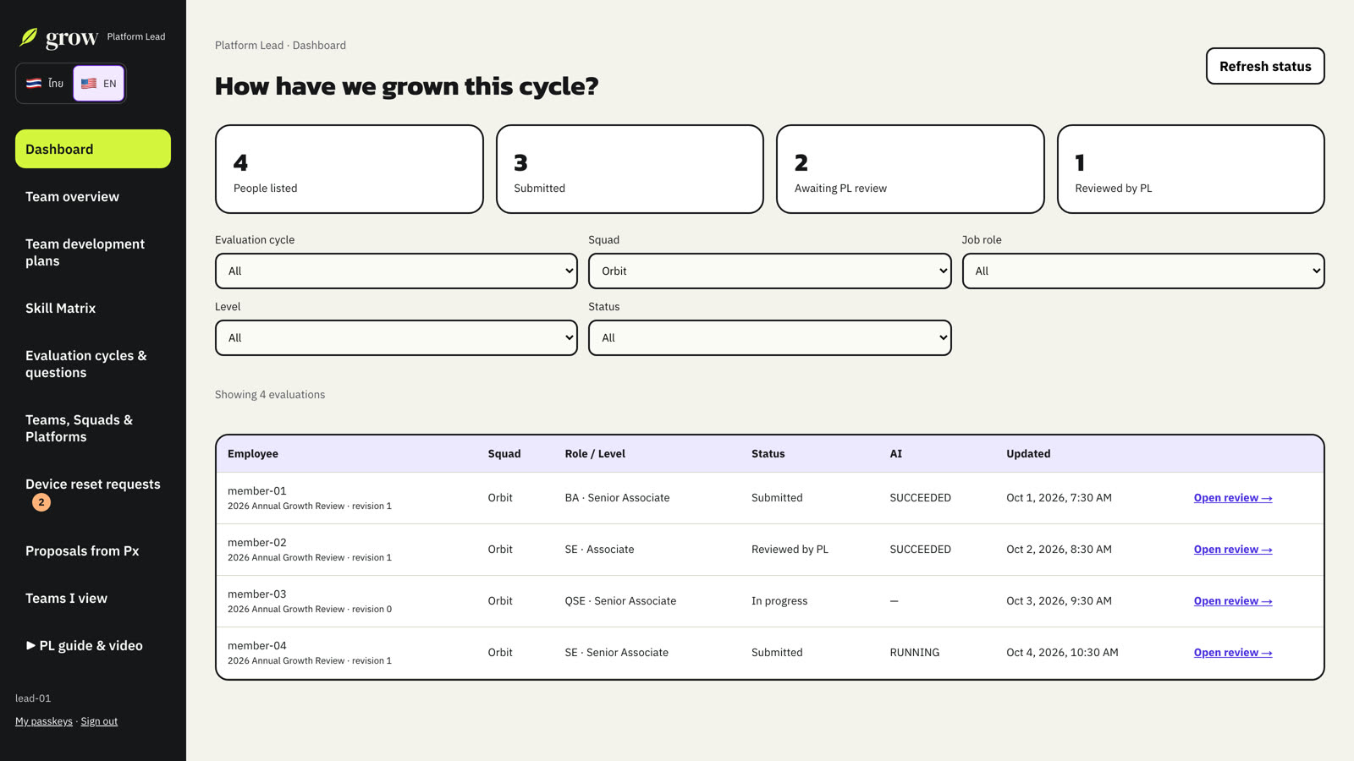Click the Submitted stat card
1354x761 pixels.
[630, 169]
